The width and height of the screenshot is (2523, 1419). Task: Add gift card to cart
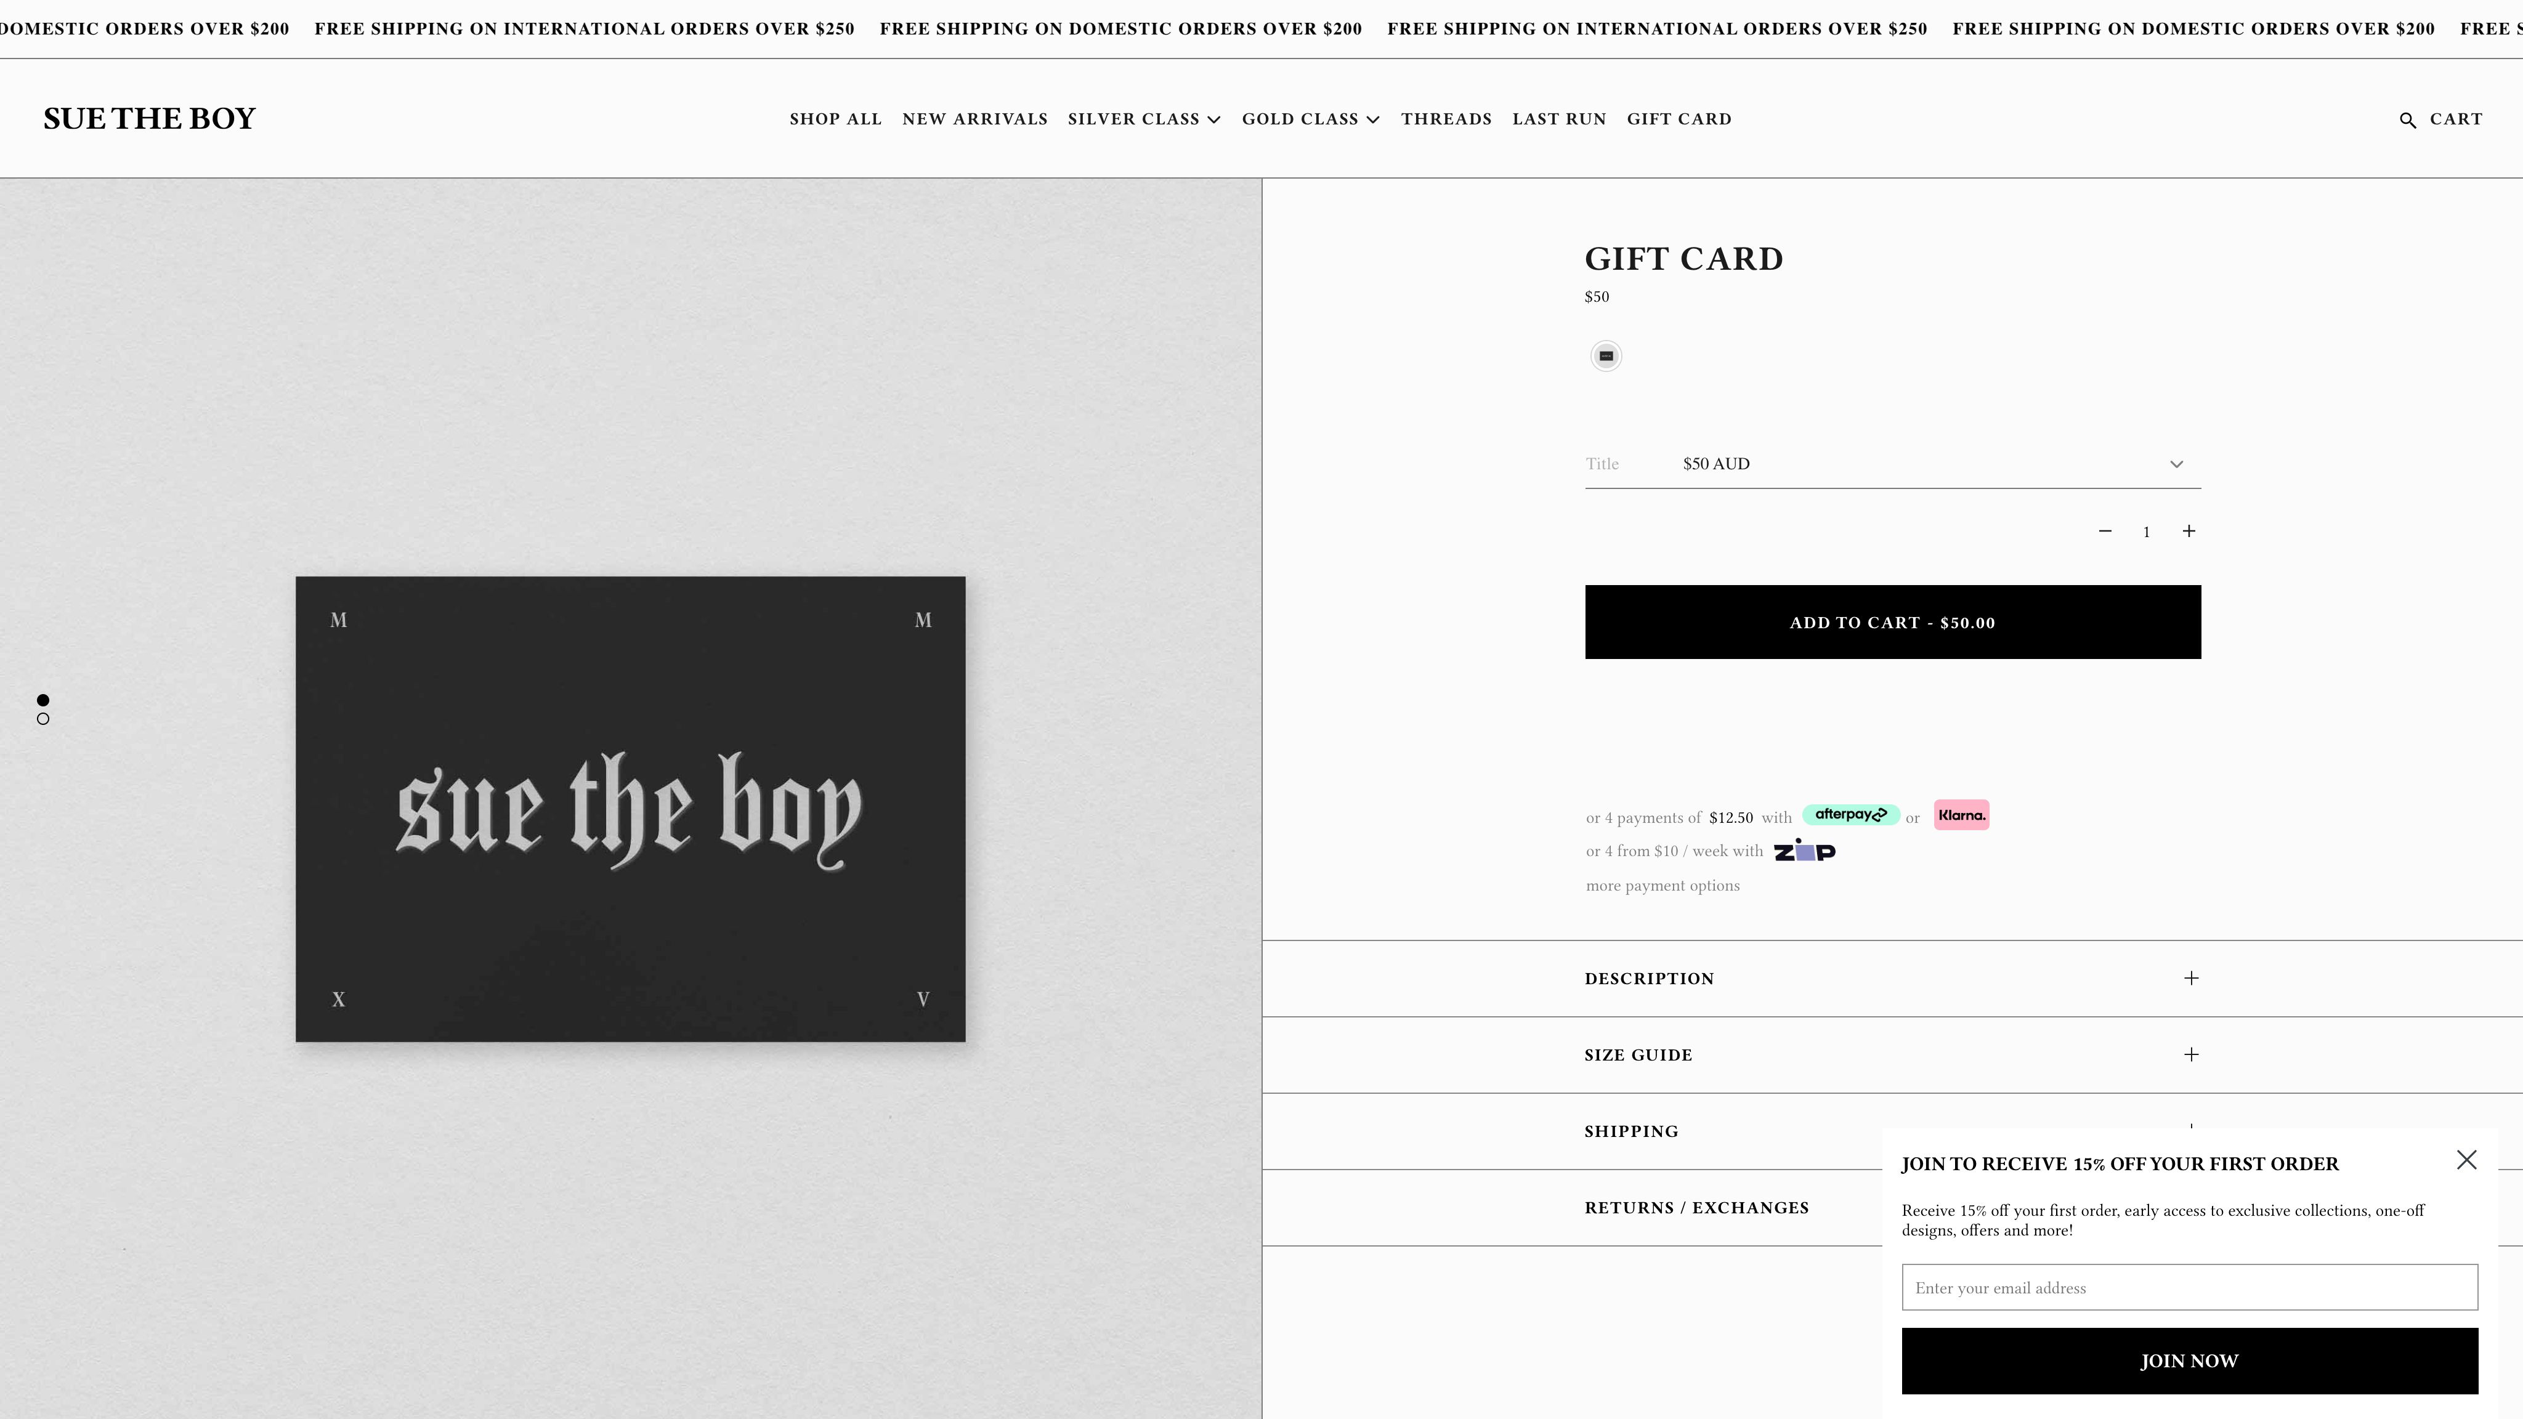pos(1892,622)
